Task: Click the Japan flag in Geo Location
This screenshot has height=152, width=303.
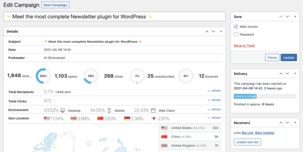Action: pos(153,118)
